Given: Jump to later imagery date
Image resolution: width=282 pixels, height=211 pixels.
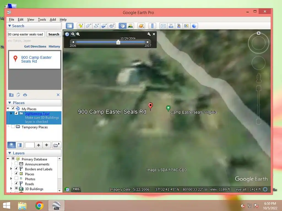Looking at the screenshot, I should point(148,42).
